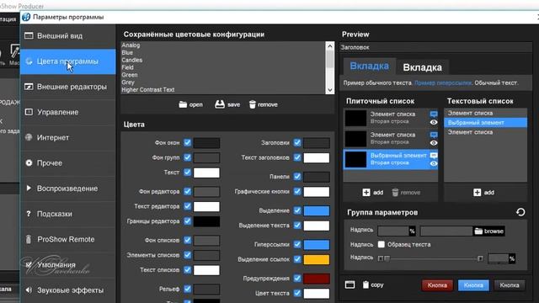Viewport: 539px width, 303px height.
Task: Select Выбранный элемент in Текстовый список
Action: point(485,123)
